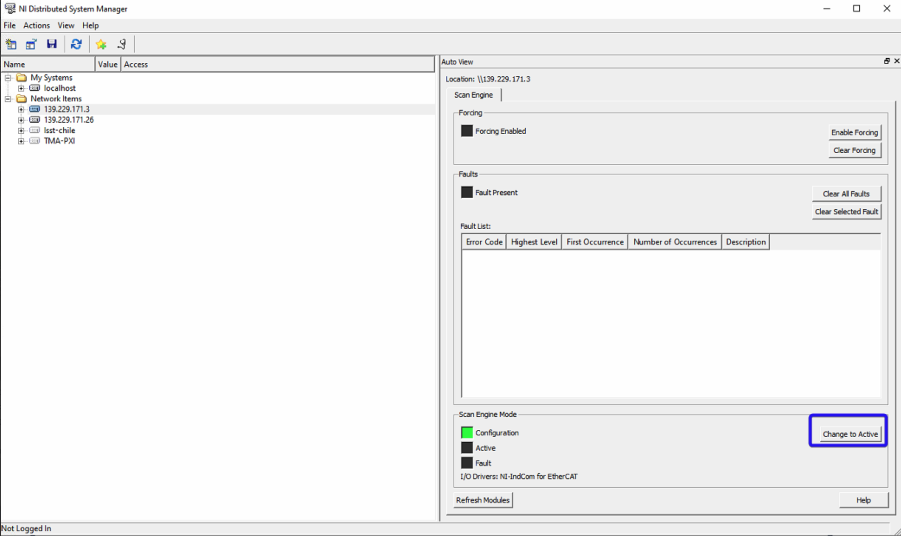
Task: Click the Name column header
Action: [x=48, y=64]
